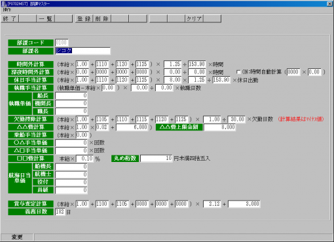Click the 部課コード field showing 0100
Viewport: 334px width, 242px height.
pyautogui.click(x=62, y=43)
